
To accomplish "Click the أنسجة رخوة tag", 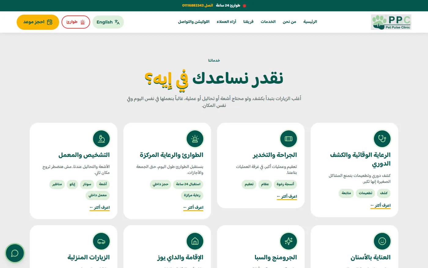I will (285, 184).
